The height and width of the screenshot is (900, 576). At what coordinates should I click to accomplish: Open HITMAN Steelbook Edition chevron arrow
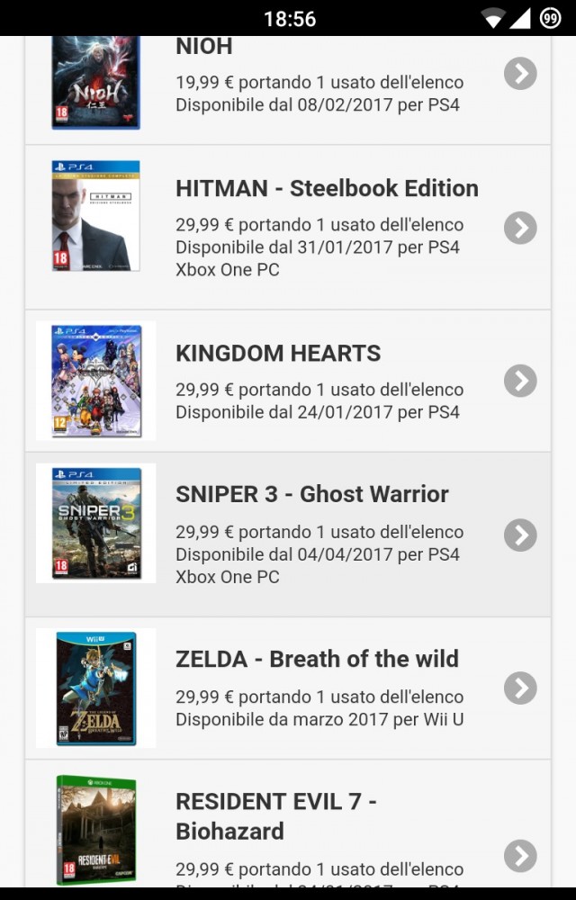click(x=520, y=228)
